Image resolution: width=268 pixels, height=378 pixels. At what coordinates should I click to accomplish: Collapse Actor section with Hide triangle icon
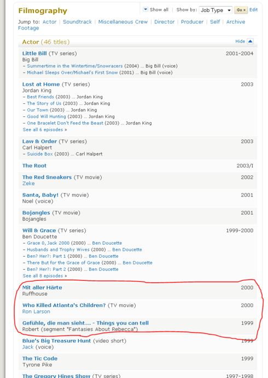tap(250, 41)
